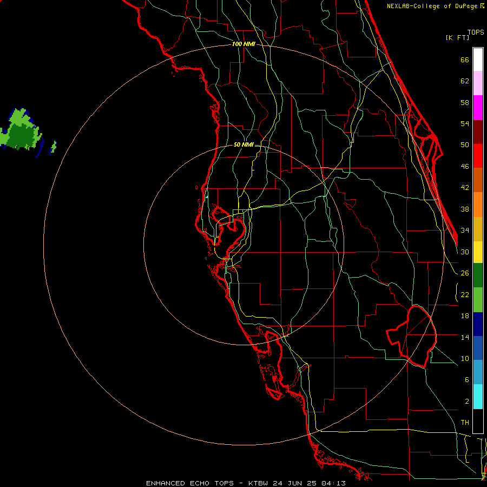Click the 'TH' threshold label
This screenshot has width=487, height=487.
pyautogui.click(x=465, y=423)
